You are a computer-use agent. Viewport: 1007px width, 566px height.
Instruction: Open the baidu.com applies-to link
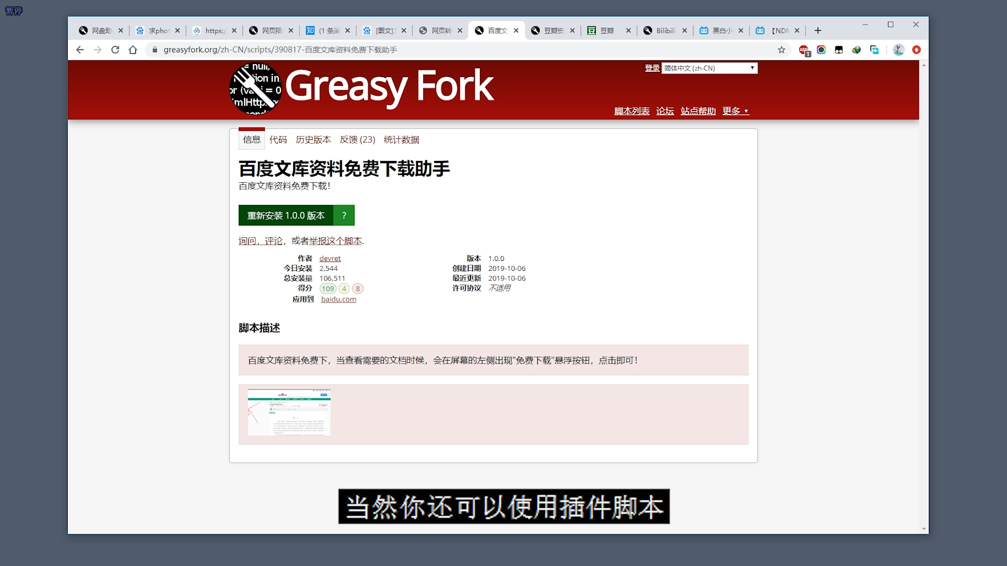point(338,299)
